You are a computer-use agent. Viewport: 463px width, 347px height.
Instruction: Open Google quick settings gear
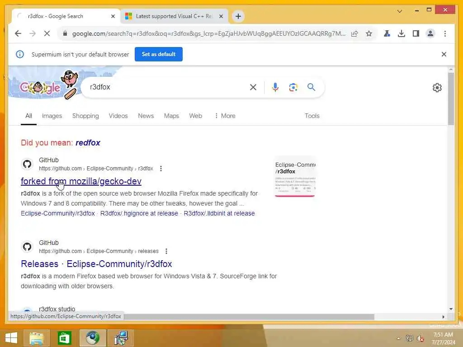coord(437,88)
